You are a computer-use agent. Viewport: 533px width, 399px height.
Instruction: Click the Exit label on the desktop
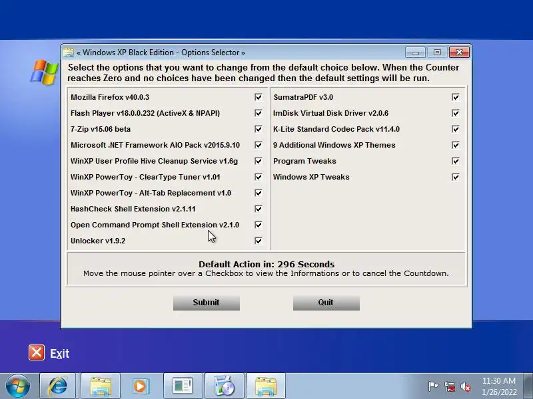pos(60,354)
